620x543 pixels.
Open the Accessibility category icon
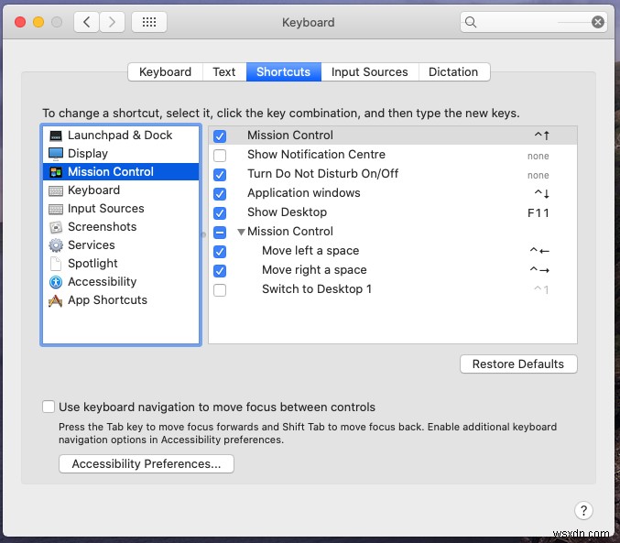tap(56, 282)
